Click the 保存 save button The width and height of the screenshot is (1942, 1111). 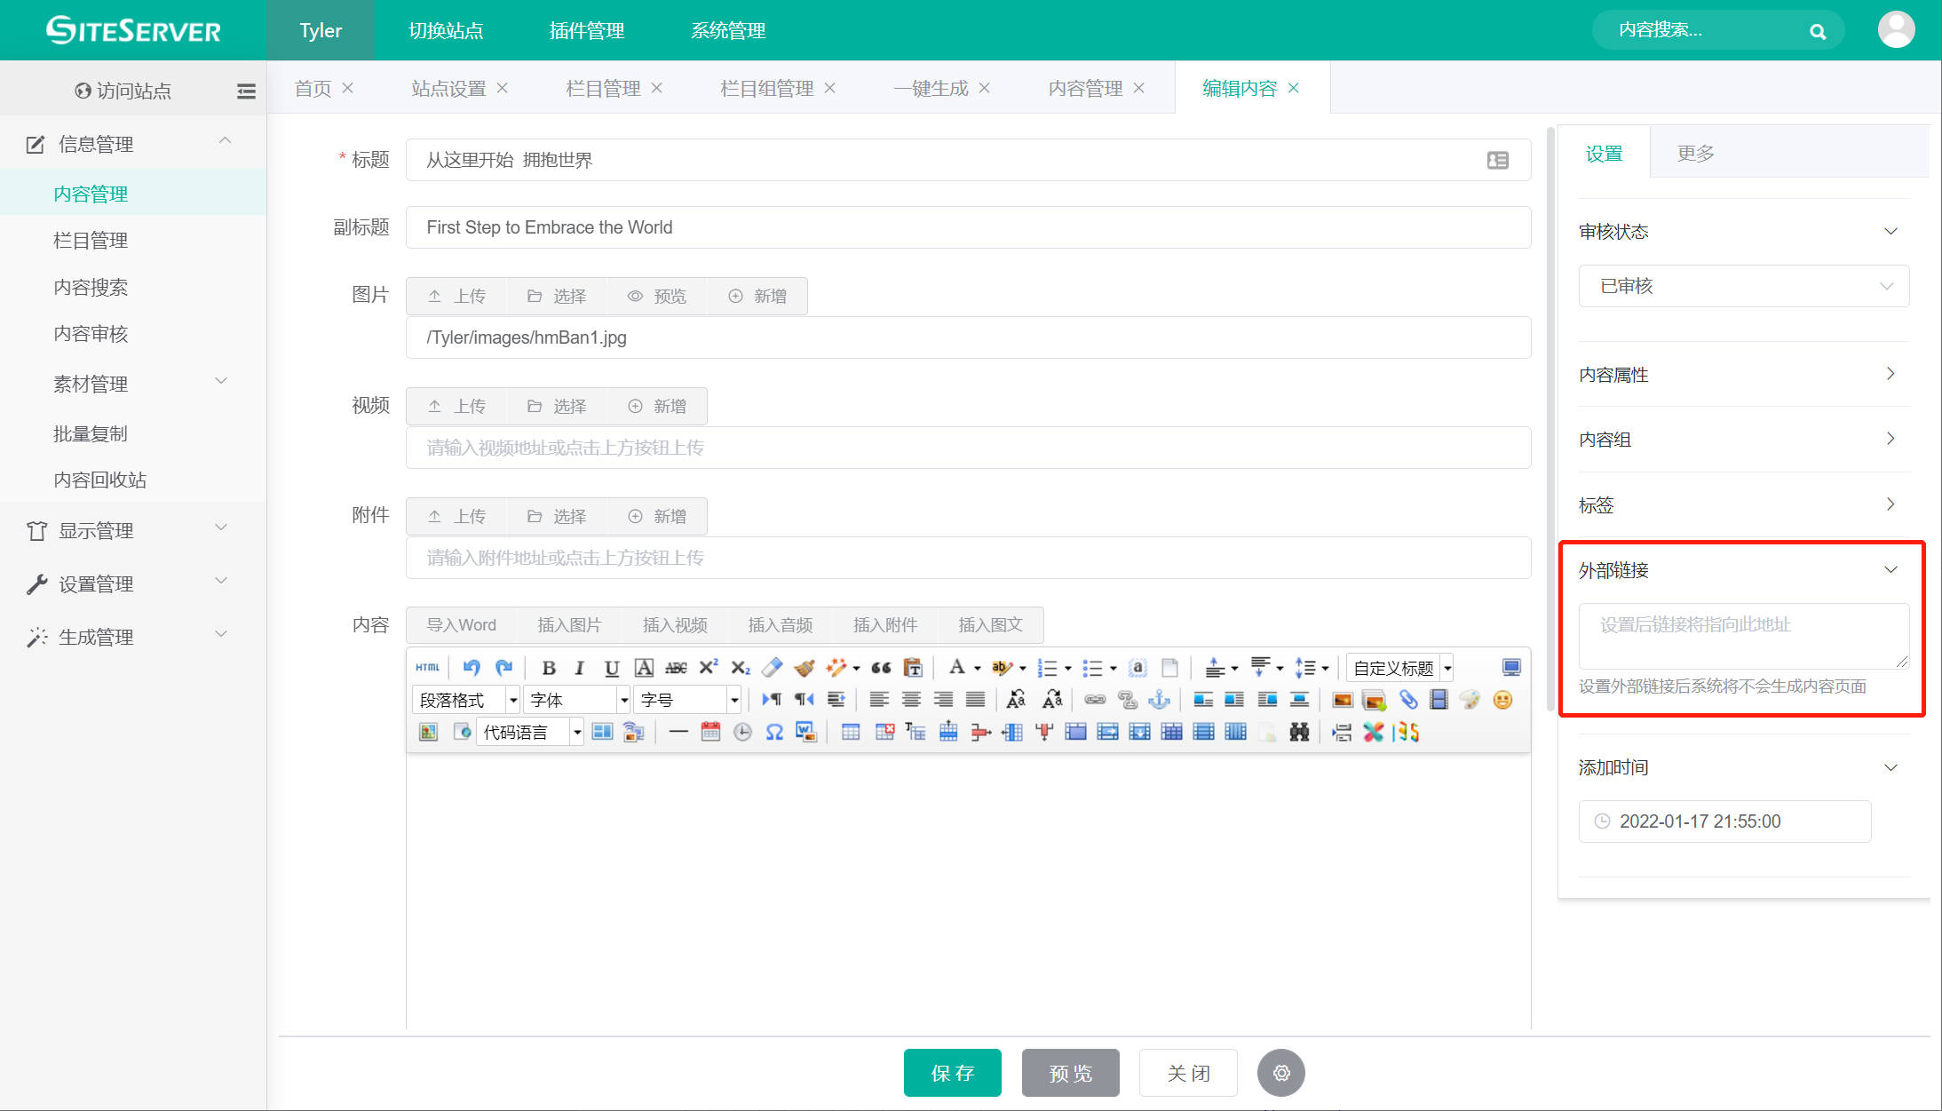pyautogui.click(x=952, y=1073)
